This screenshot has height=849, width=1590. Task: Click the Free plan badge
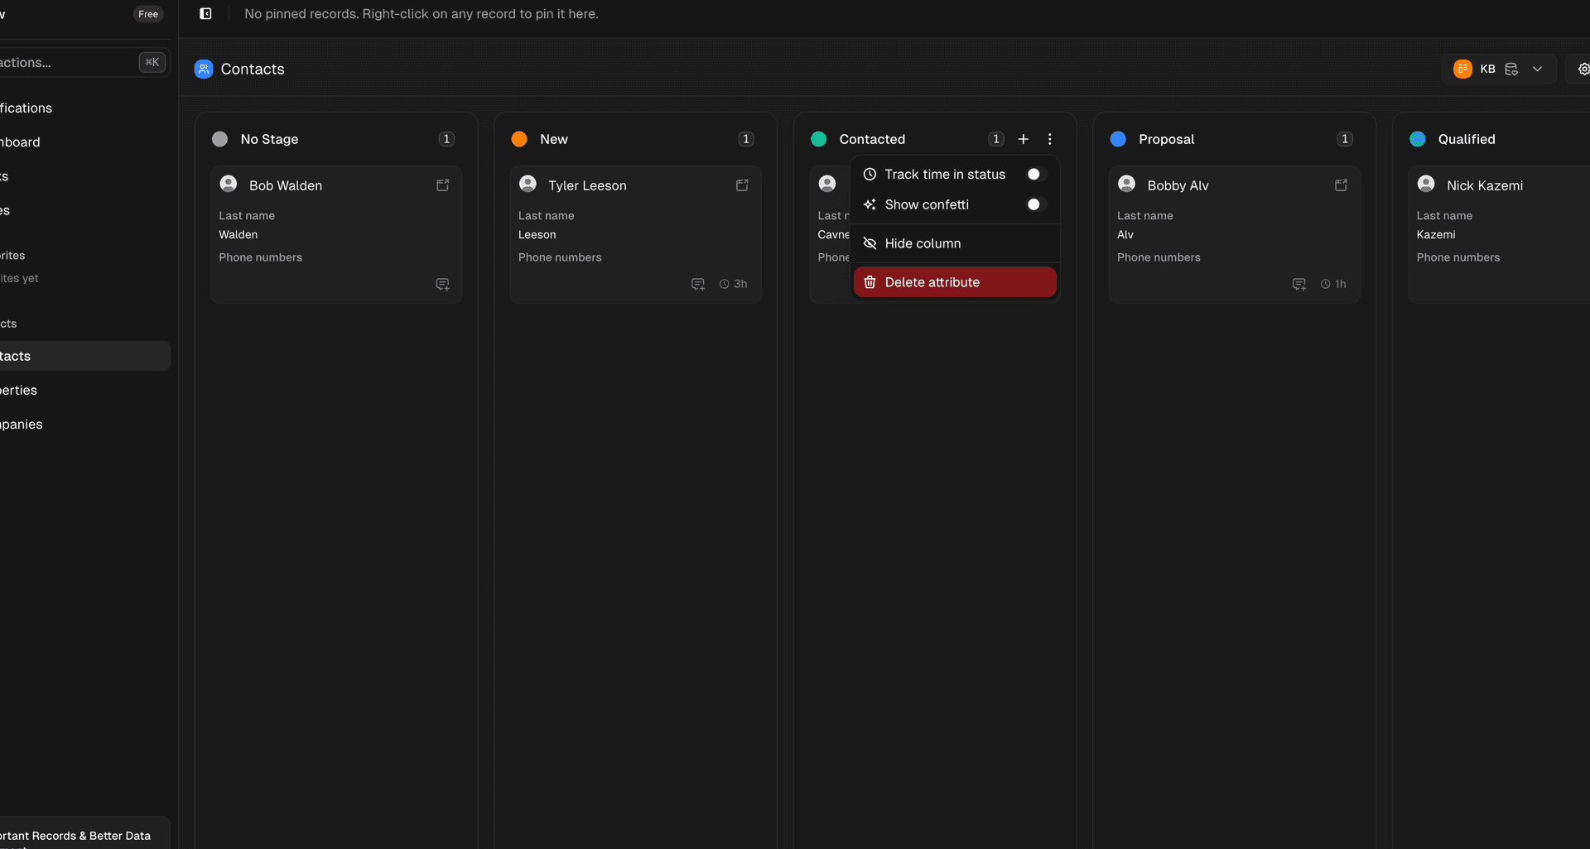click(x=147, y=13)
